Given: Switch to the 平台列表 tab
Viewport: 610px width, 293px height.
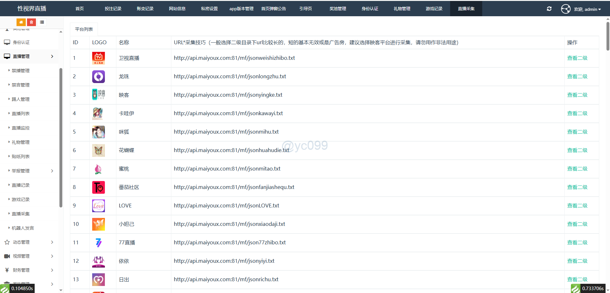Looking at the screenshot, I should [84, 29].
